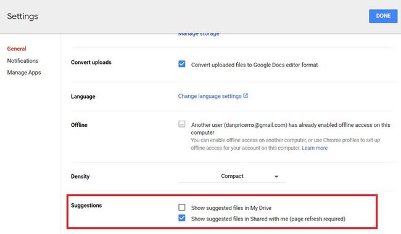The height and width of the screenshot is (234, 401).
Task: Uncheck Convert uploaded files to Google Docs format
Action: 182,64
